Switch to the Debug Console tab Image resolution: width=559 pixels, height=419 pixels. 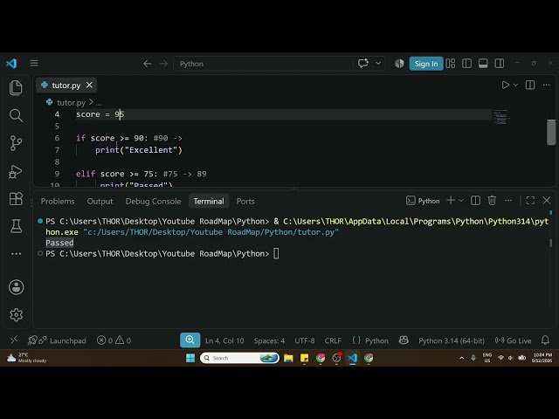click(x=153, y=202)
